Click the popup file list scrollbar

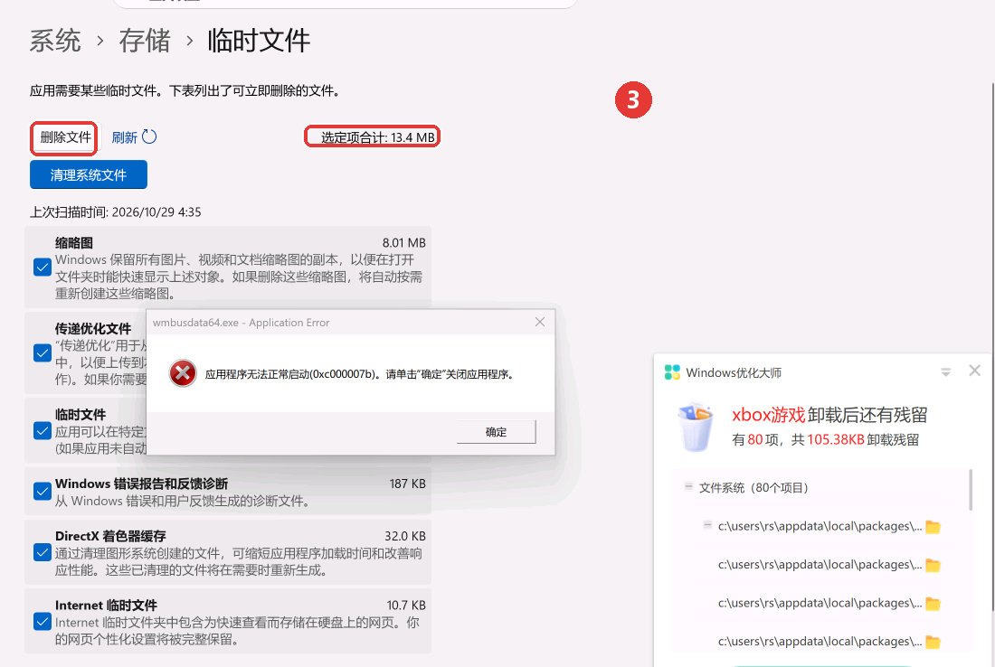point(971,490)
